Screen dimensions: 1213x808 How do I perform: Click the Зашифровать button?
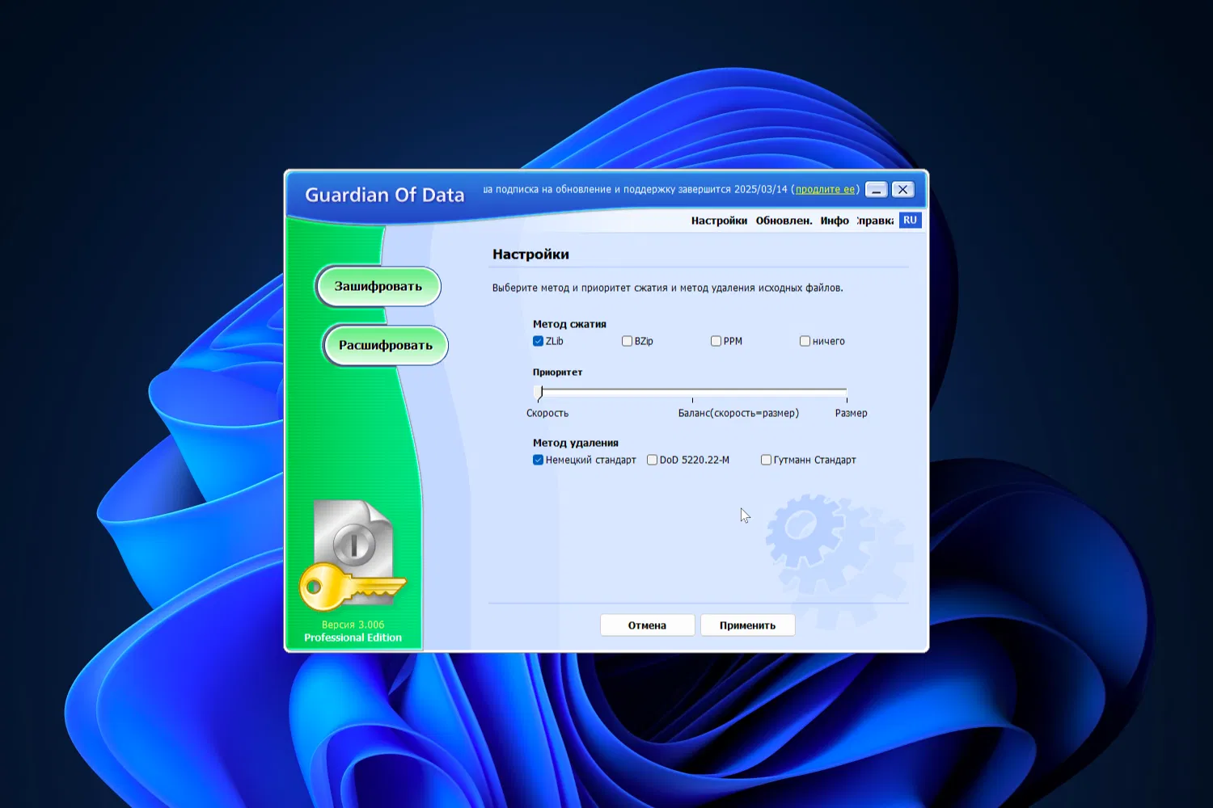point(378,286)
